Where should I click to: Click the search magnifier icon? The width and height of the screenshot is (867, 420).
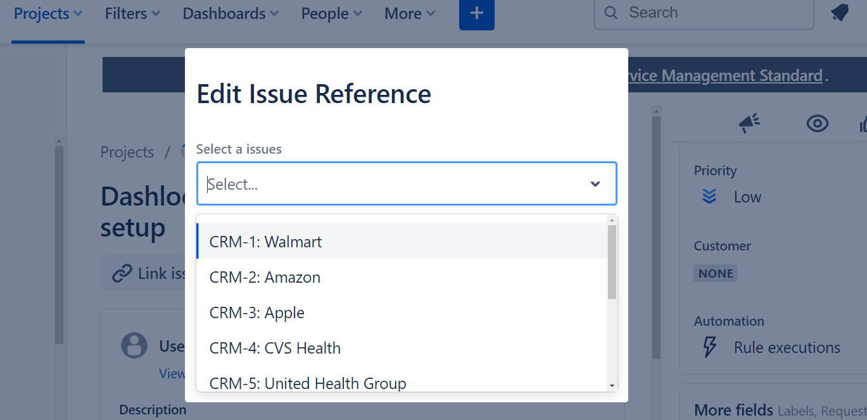point(611,13)
